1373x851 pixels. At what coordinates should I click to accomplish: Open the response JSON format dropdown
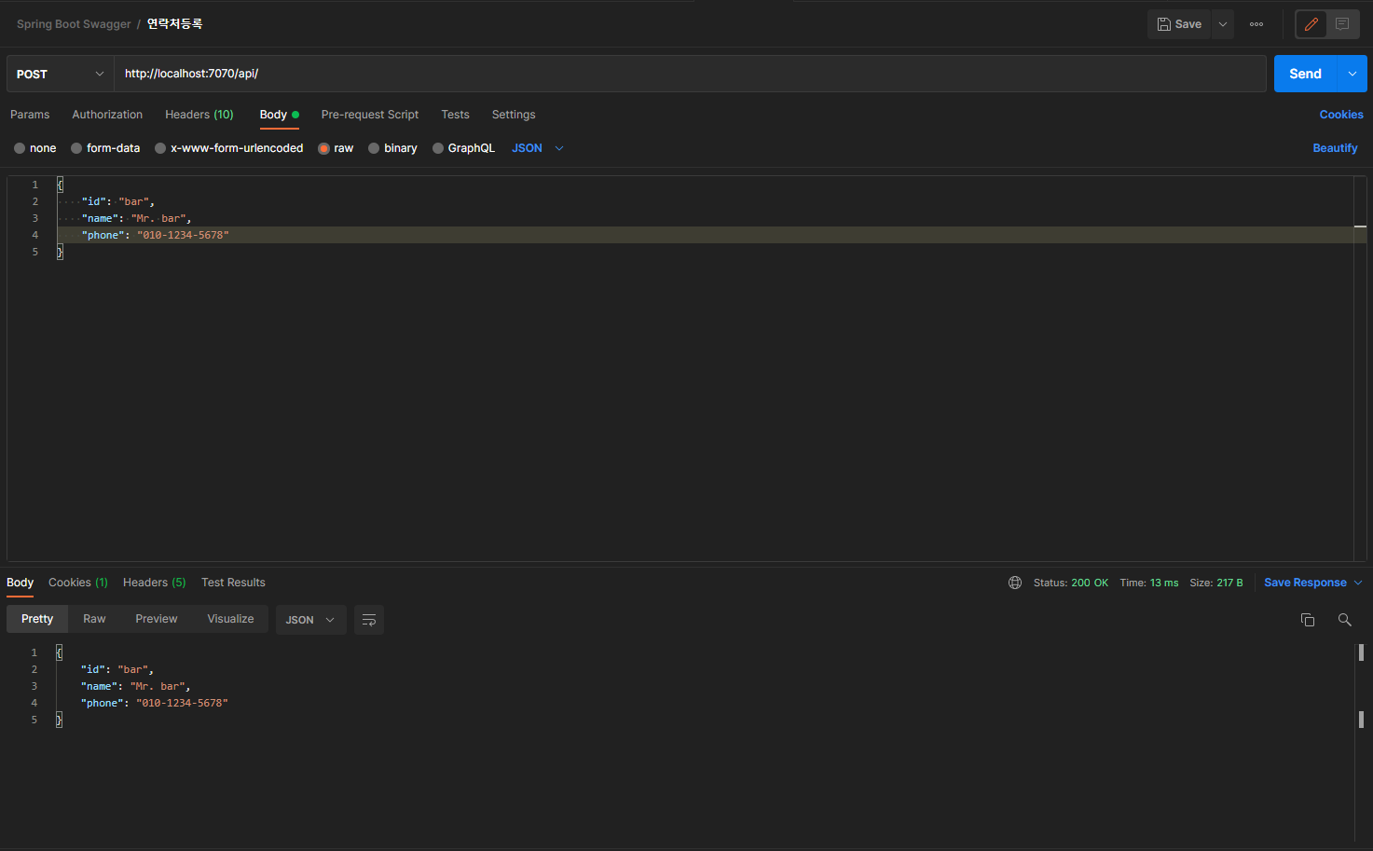click(x=310, y=620)
